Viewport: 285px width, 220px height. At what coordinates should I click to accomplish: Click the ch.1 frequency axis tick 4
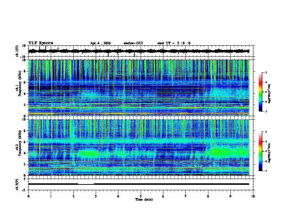point(25,94)
